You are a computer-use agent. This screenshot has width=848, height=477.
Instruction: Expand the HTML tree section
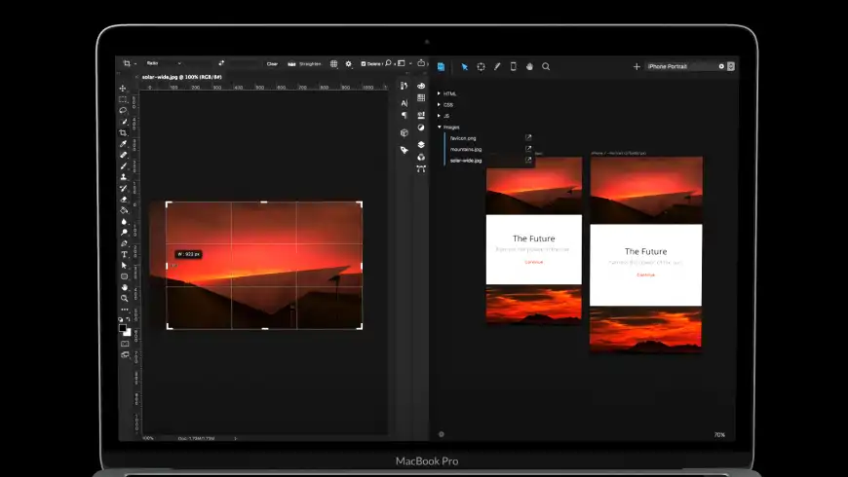coord(440,93)
